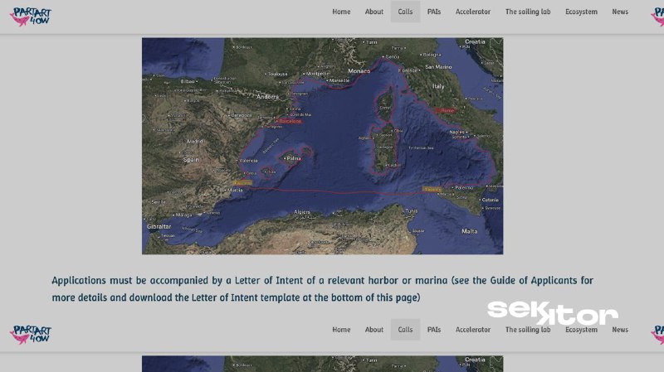Open Accelerator in the top navigation bar

click(473, 12)
